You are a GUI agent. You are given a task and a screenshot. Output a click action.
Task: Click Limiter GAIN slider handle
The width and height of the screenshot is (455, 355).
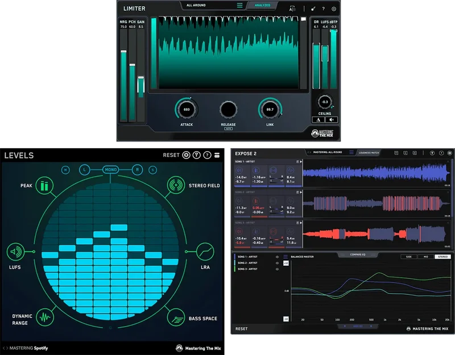click(x=141, y=78)
